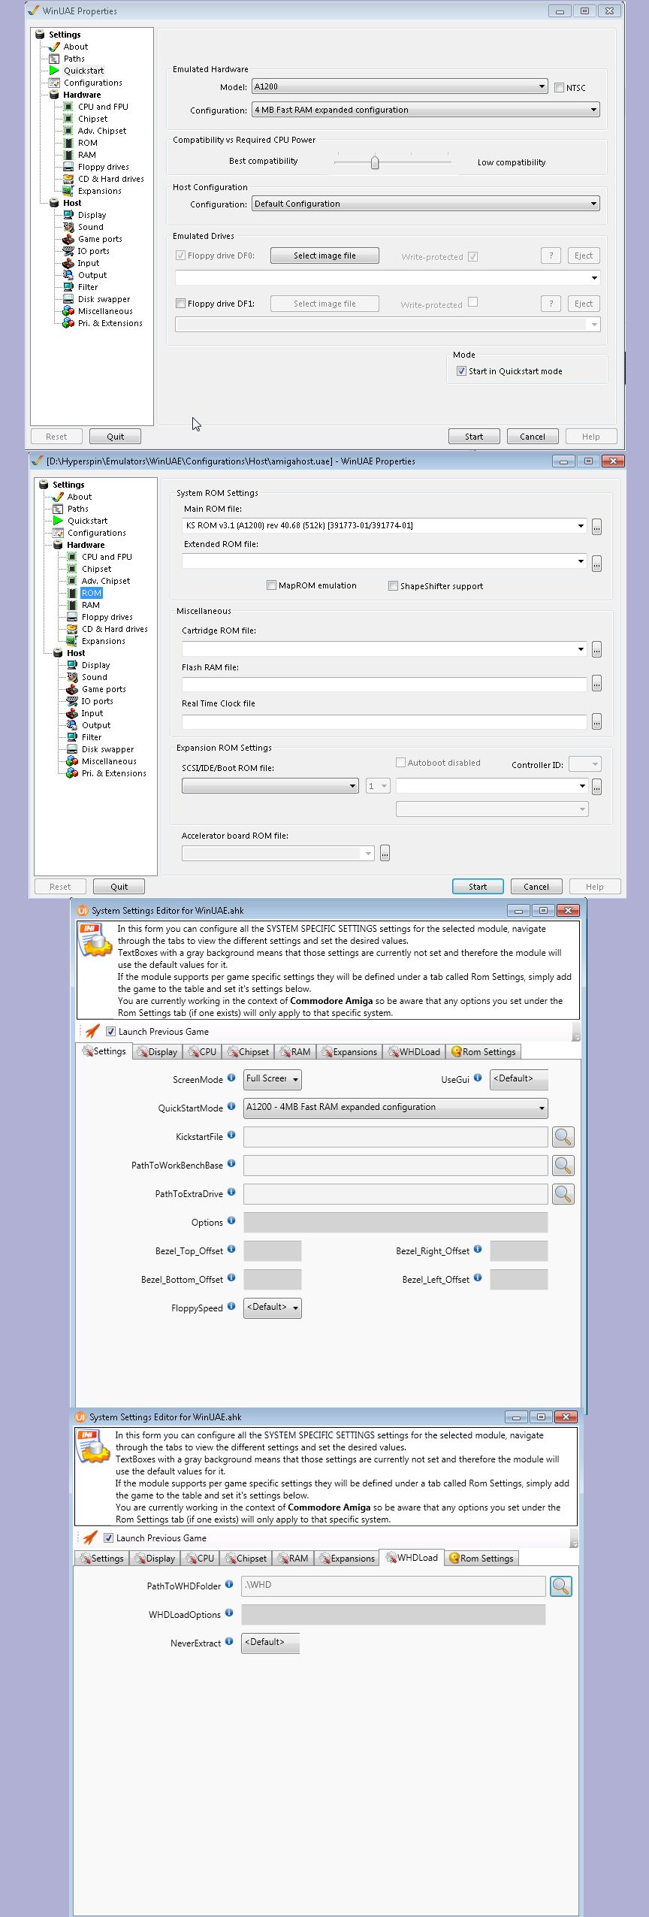This screenshot has height=1917, width=649.
Task: Switch to Expansions tab in second Settings Editor
Action: (347, 1559)
